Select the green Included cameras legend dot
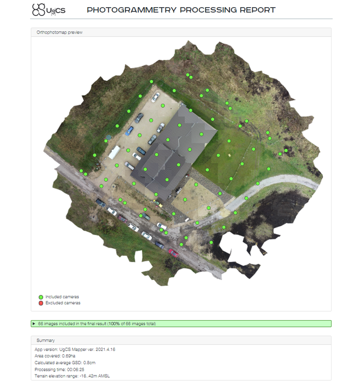The image size is (359, 385). tap(41, 297)
